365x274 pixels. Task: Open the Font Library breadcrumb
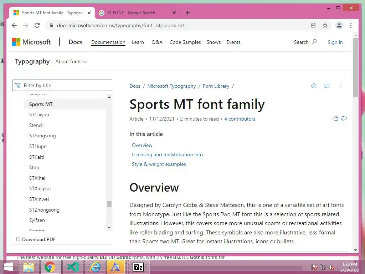(216, 86)
